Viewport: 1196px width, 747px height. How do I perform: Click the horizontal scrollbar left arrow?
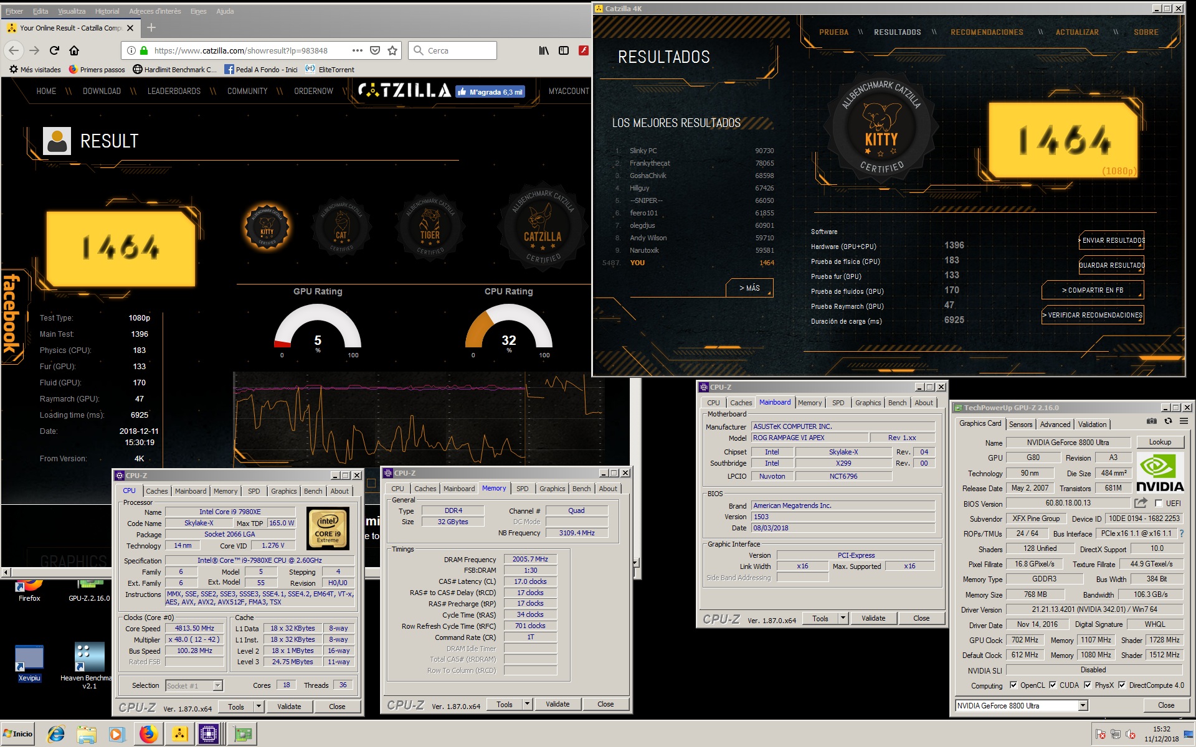point(6,572)
